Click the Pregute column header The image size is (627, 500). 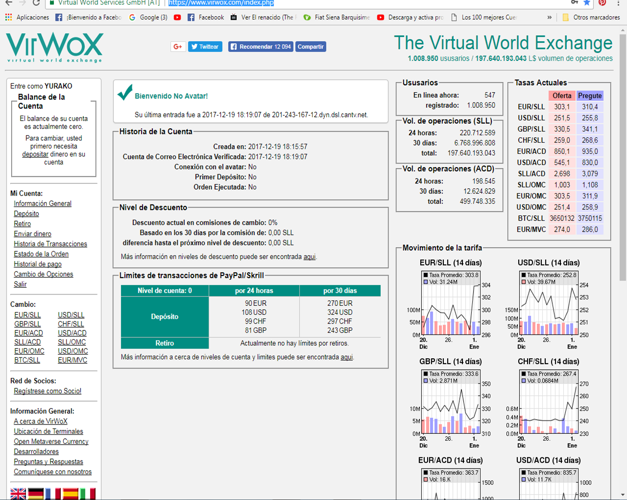(x=590, y=96)
